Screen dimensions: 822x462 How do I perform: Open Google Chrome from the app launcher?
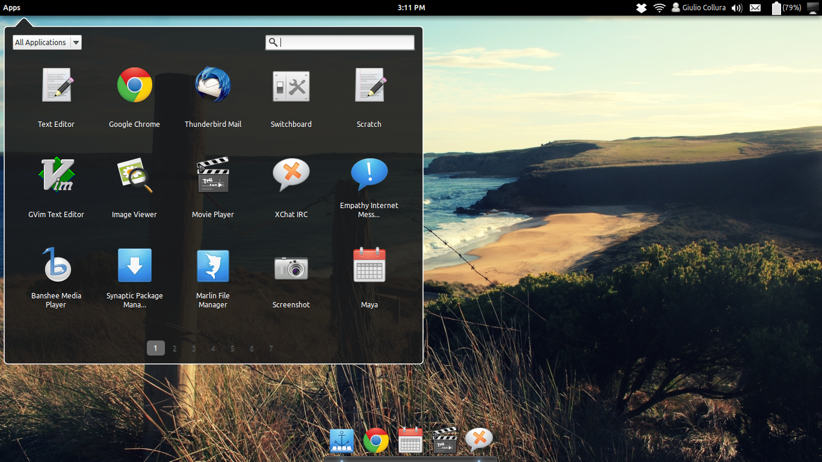(134, 85)
